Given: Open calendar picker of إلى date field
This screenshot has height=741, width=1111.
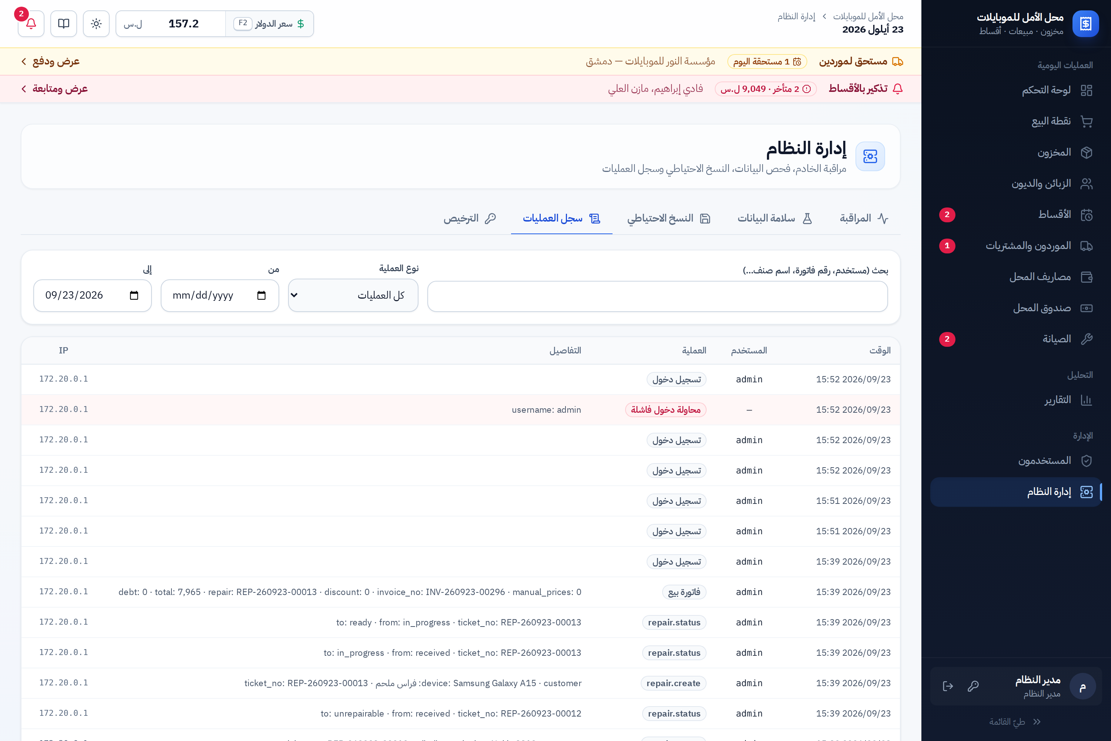Looking at the screenshot, I should pos(134,295).
